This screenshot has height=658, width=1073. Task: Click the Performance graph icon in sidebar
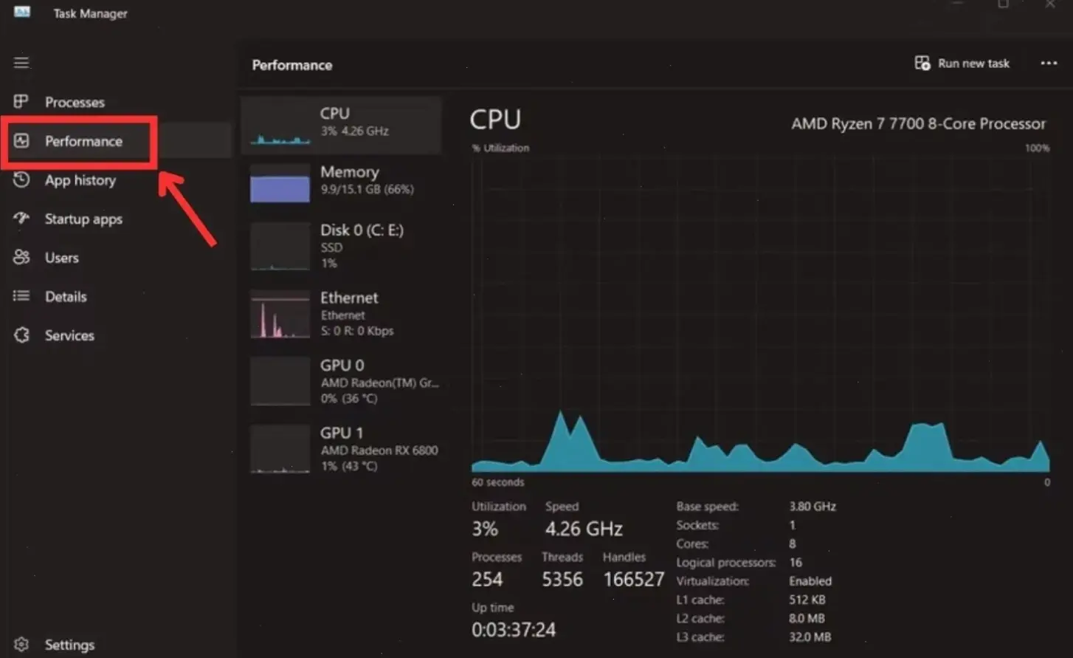pos(21,140)
